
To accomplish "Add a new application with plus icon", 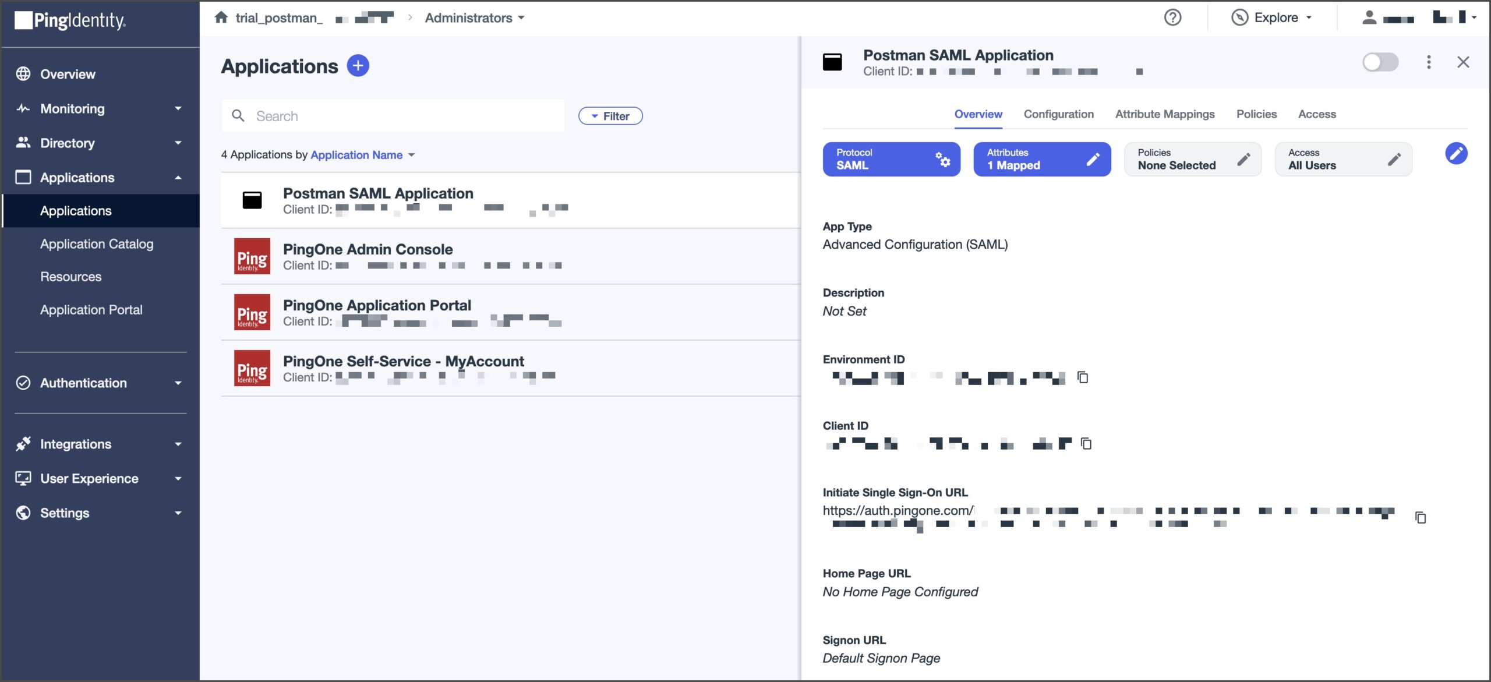I will point(358,65).
